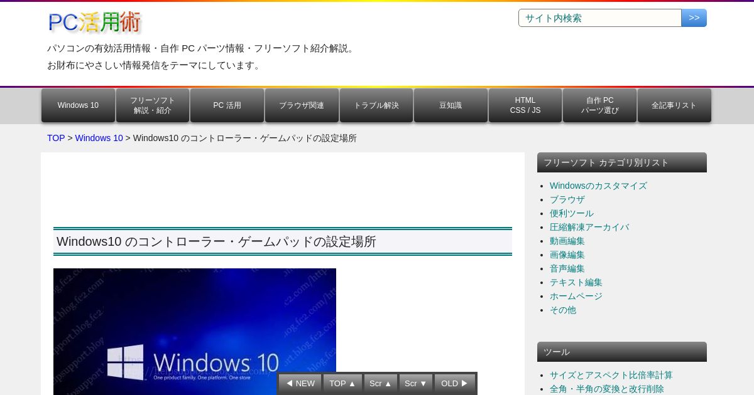Open フリーソフト 解説・紹介 menu item
This screenshot has height=395, width=754.
point(153,105)
